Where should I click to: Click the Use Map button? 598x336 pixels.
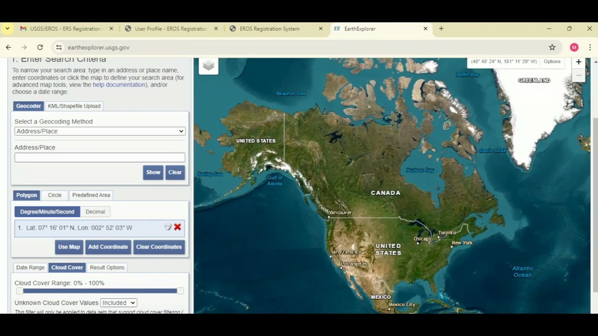(x=69, y=247)
